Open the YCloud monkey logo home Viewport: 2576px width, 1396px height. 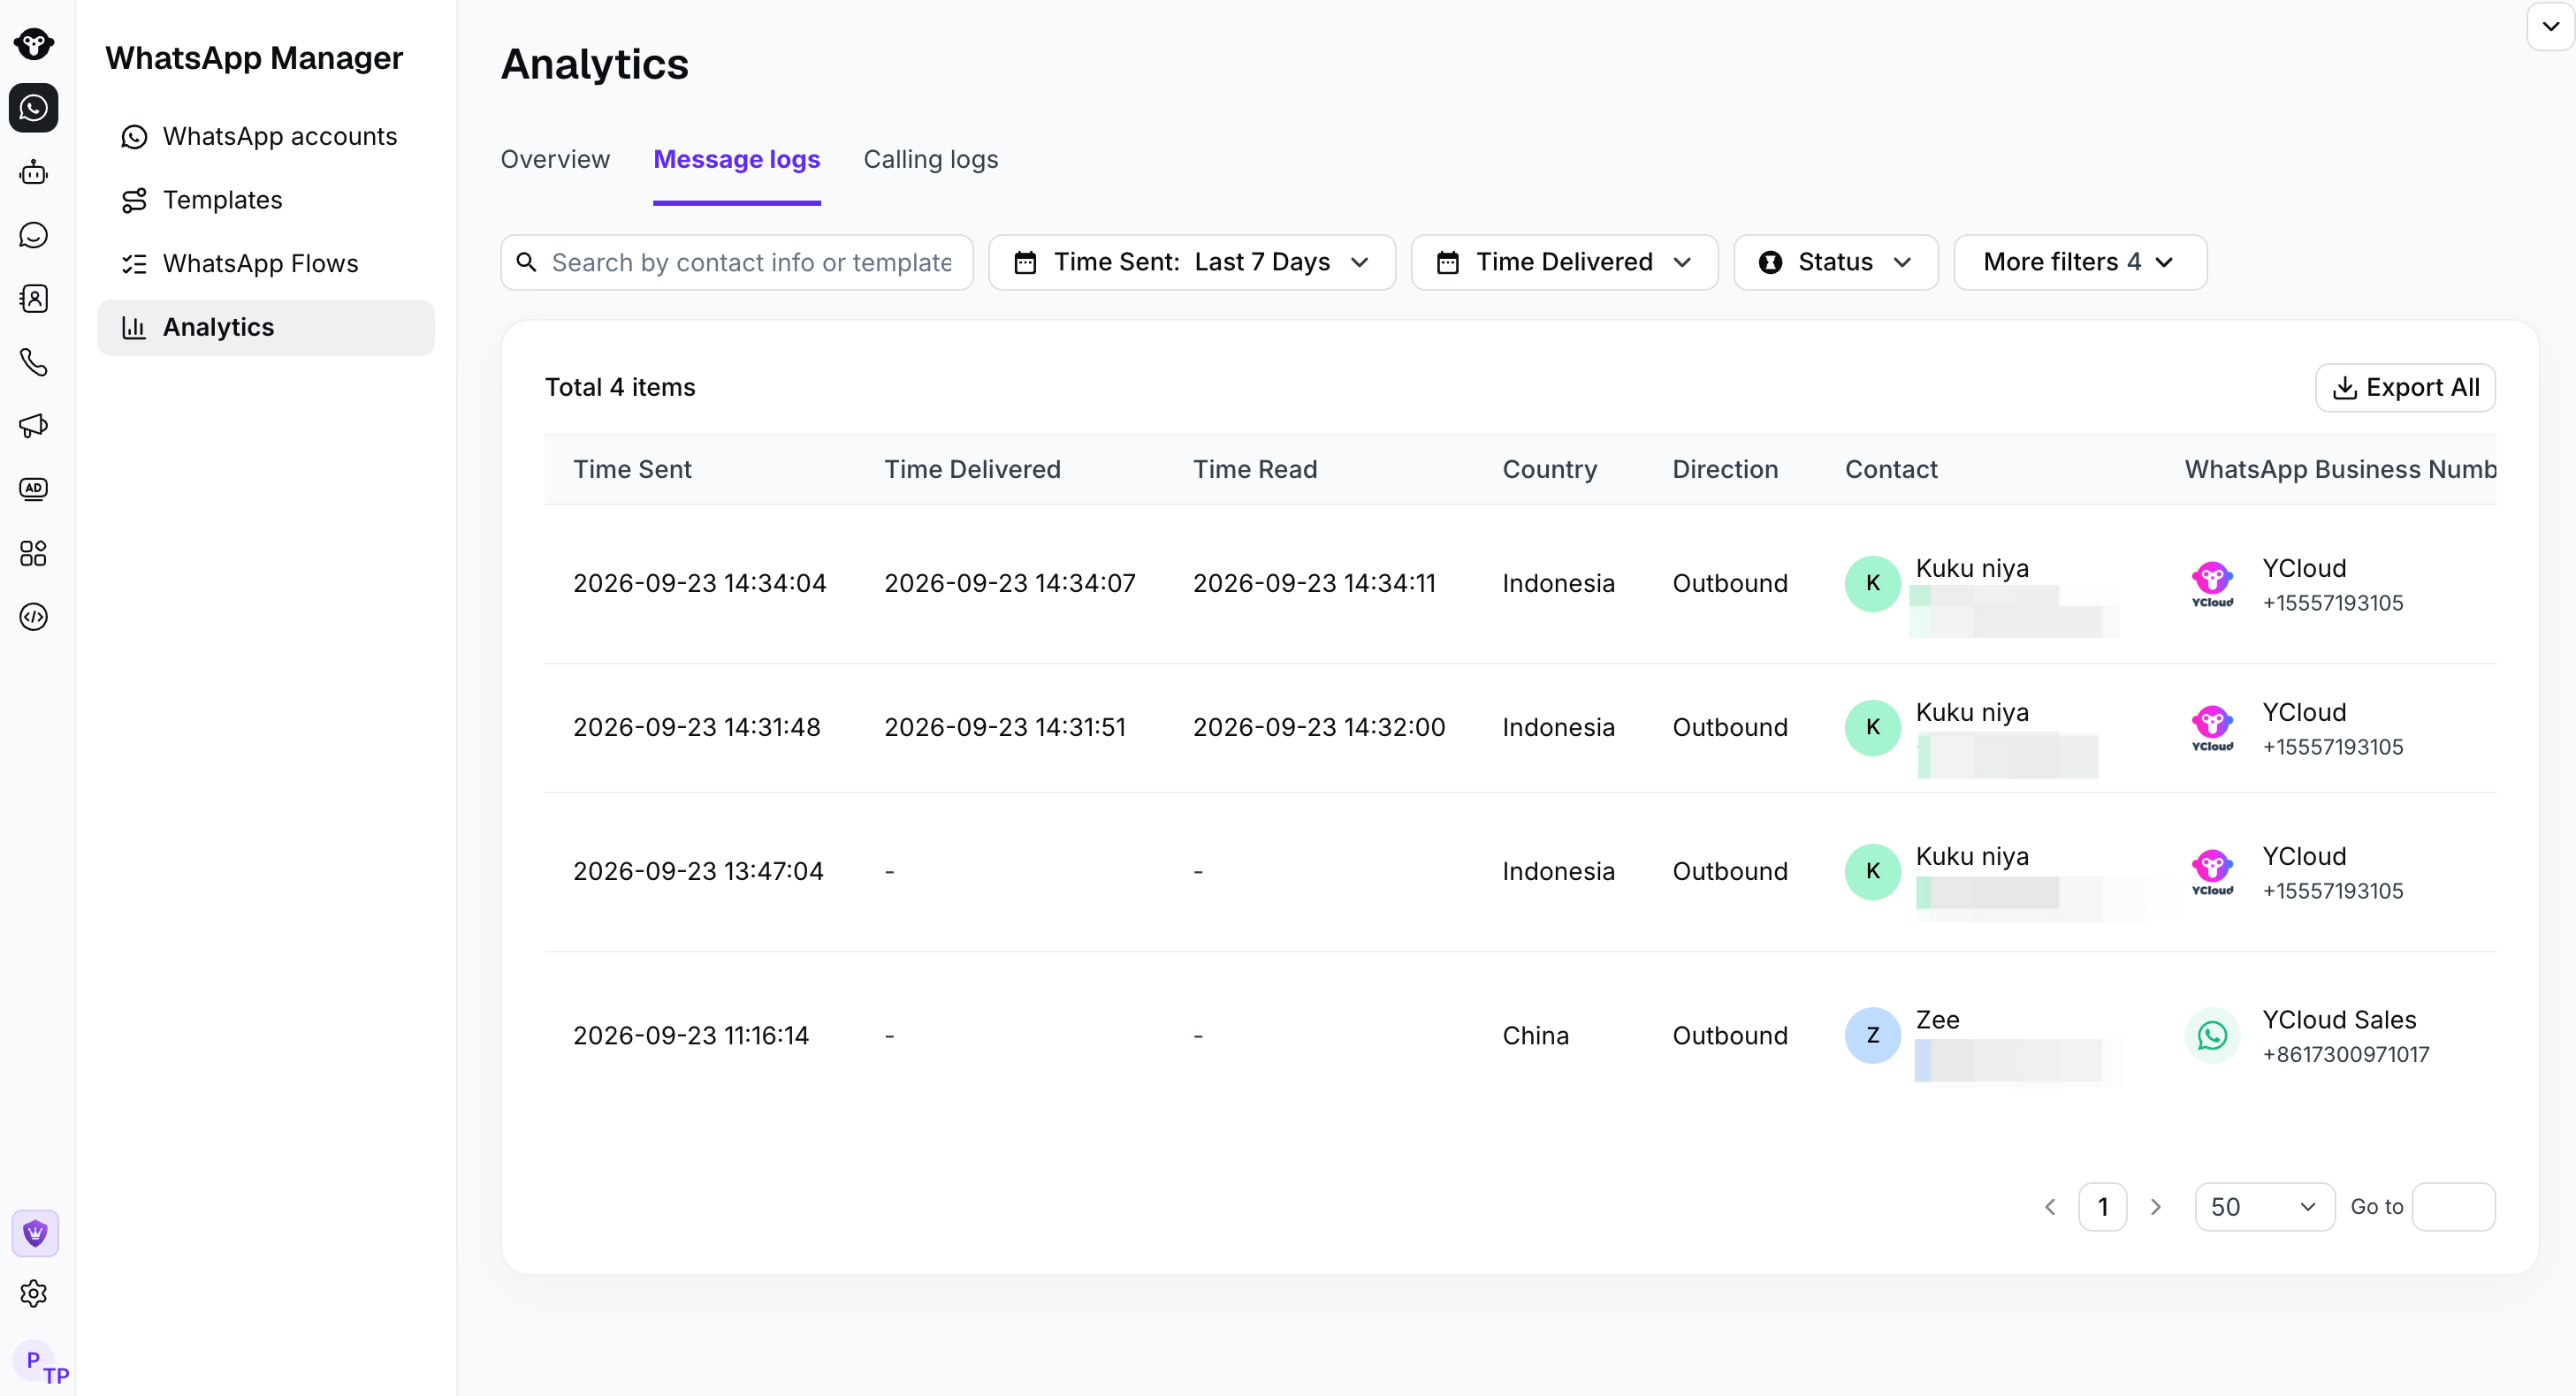coord(34,43)
